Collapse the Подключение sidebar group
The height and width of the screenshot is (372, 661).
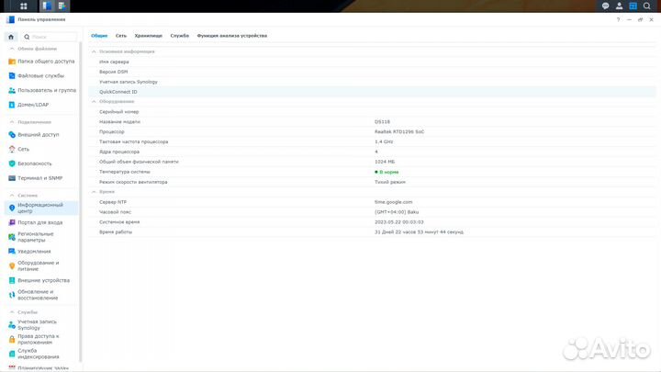point(12,122)
